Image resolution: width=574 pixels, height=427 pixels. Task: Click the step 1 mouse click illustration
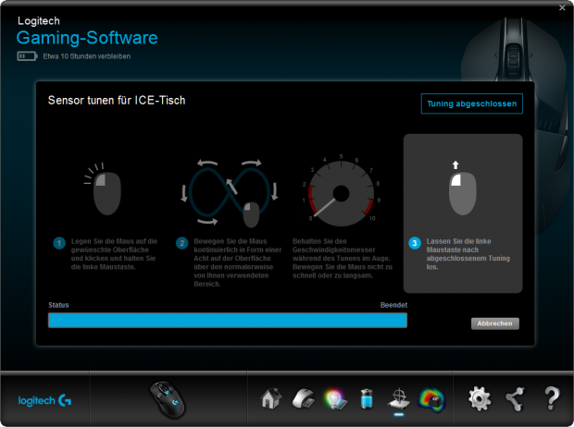(x=104, y=189)
